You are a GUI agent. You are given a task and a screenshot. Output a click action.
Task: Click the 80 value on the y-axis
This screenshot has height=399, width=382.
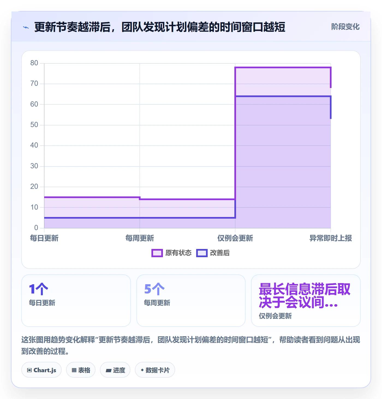pos(34,63)
